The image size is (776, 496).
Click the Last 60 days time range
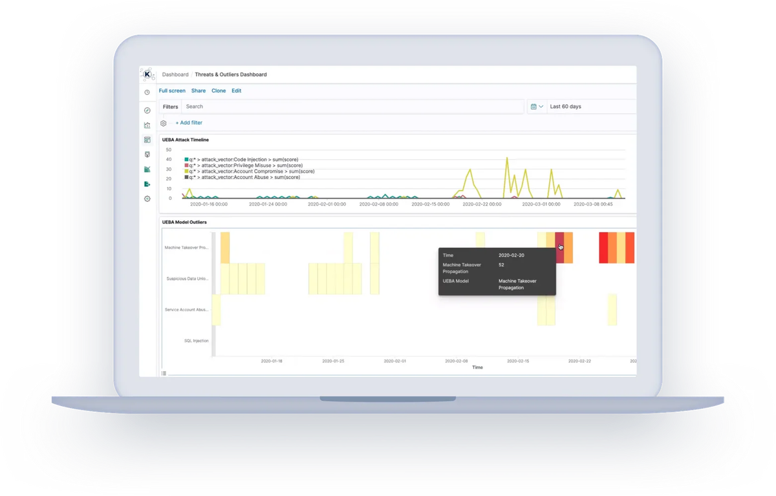[566, 107]
